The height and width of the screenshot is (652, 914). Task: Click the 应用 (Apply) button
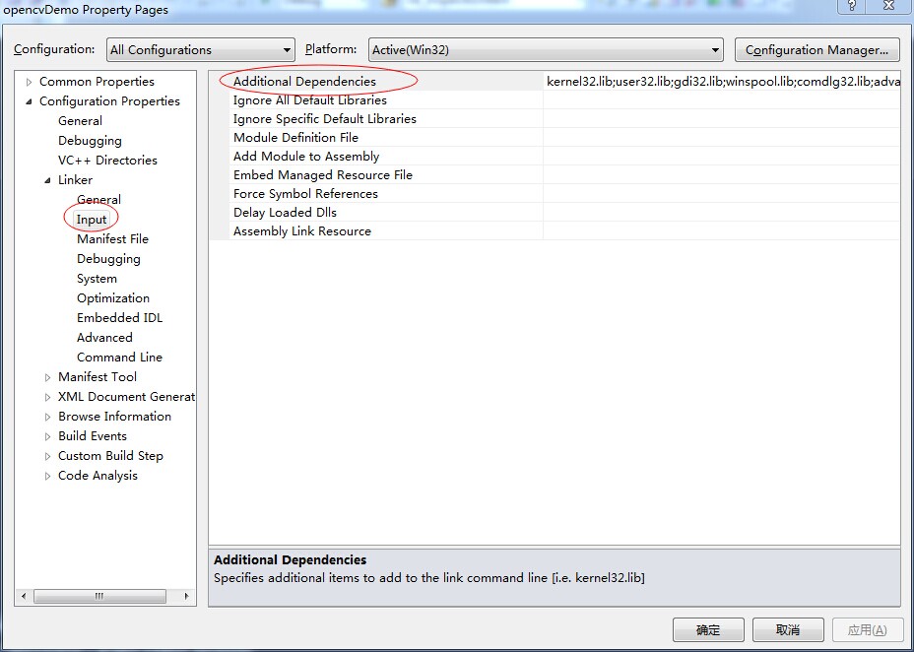(868, 630)
